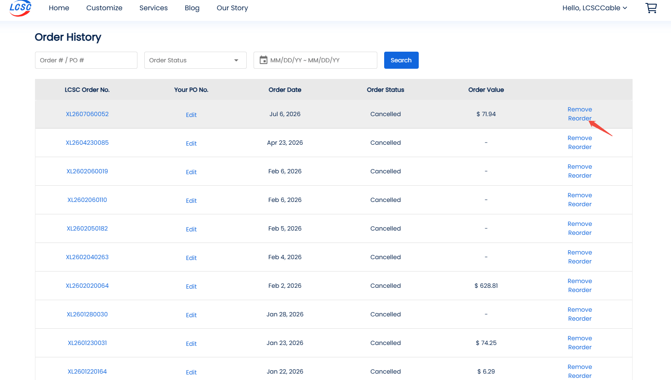Edit PO number for order XL2602060110

(x=191, y=201)
